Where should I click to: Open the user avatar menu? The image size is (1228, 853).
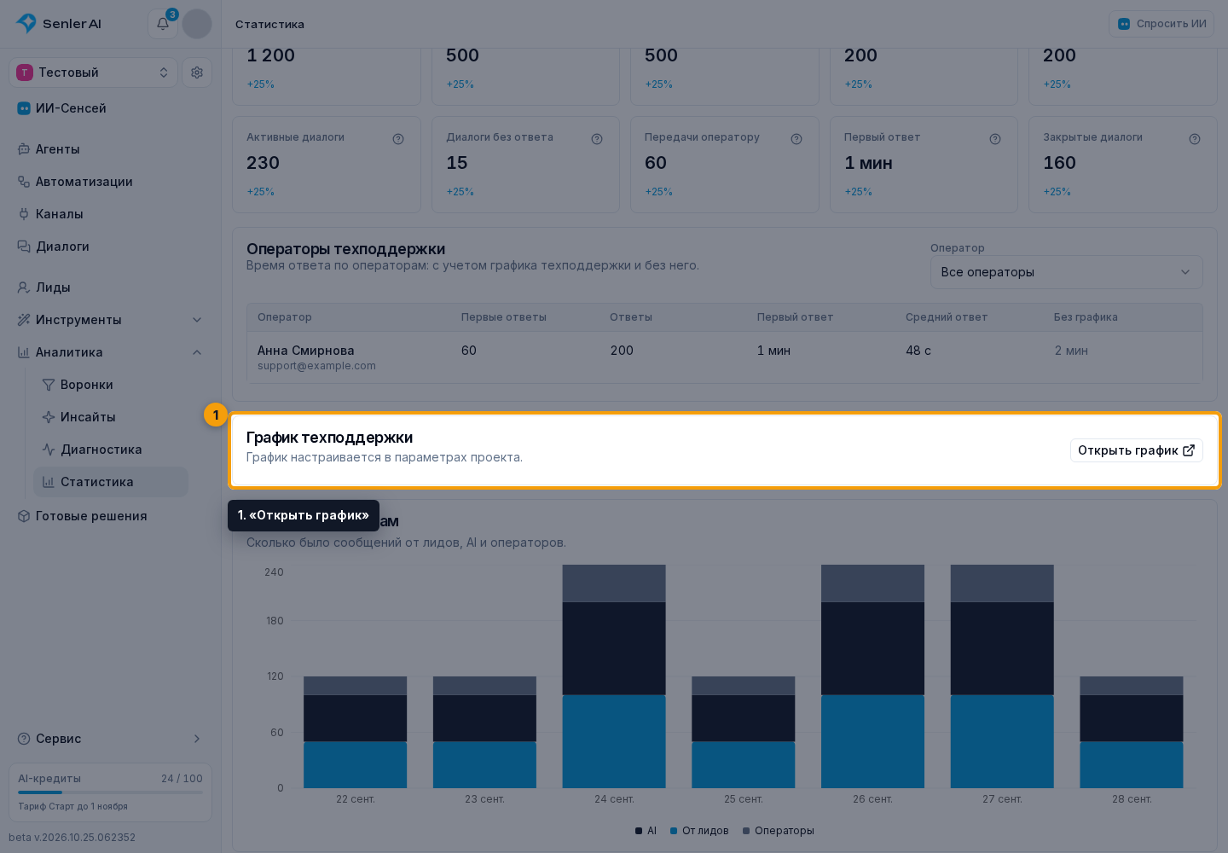tap(197, 24)
